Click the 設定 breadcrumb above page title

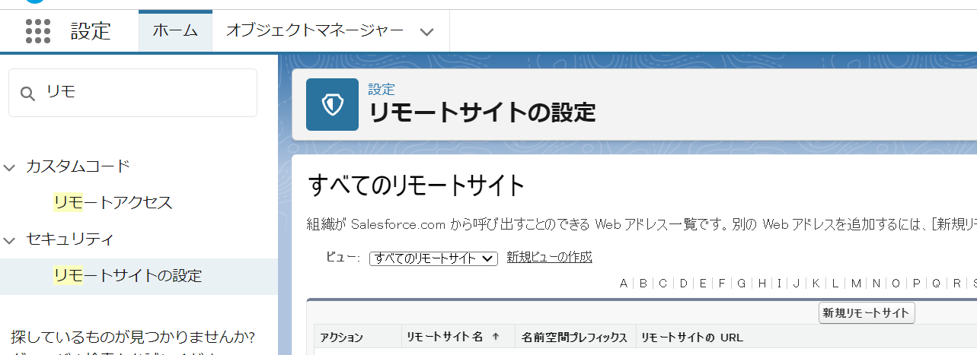382,90
